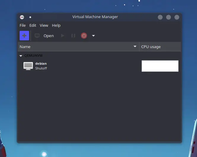Screen dimensions: 197x157
Task: Select the debian computer icon
Action: coord(28,66)
